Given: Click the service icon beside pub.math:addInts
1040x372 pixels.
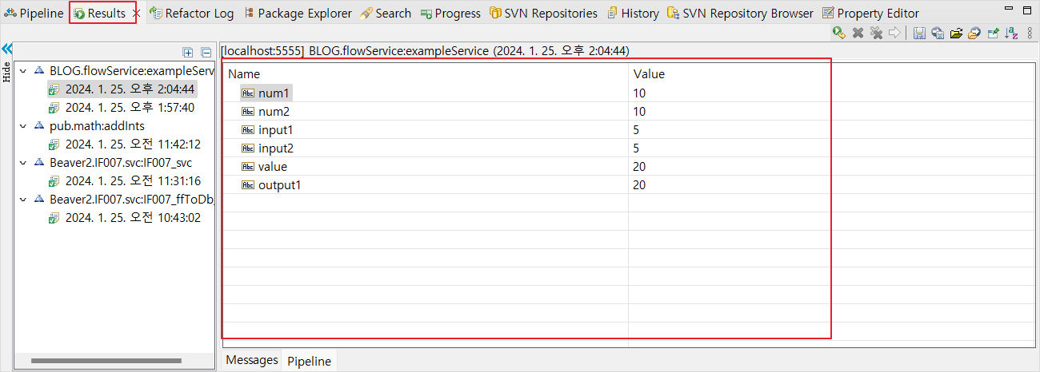Looking at the screenshot, I should pyautogui.click(x=39, y=125).
